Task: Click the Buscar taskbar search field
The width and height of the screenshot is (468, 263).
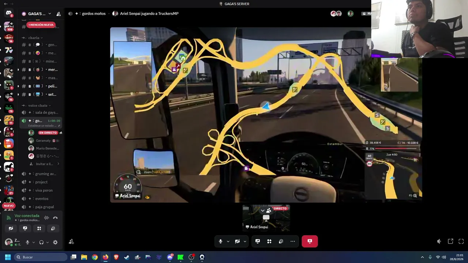Action: [41, 257]
